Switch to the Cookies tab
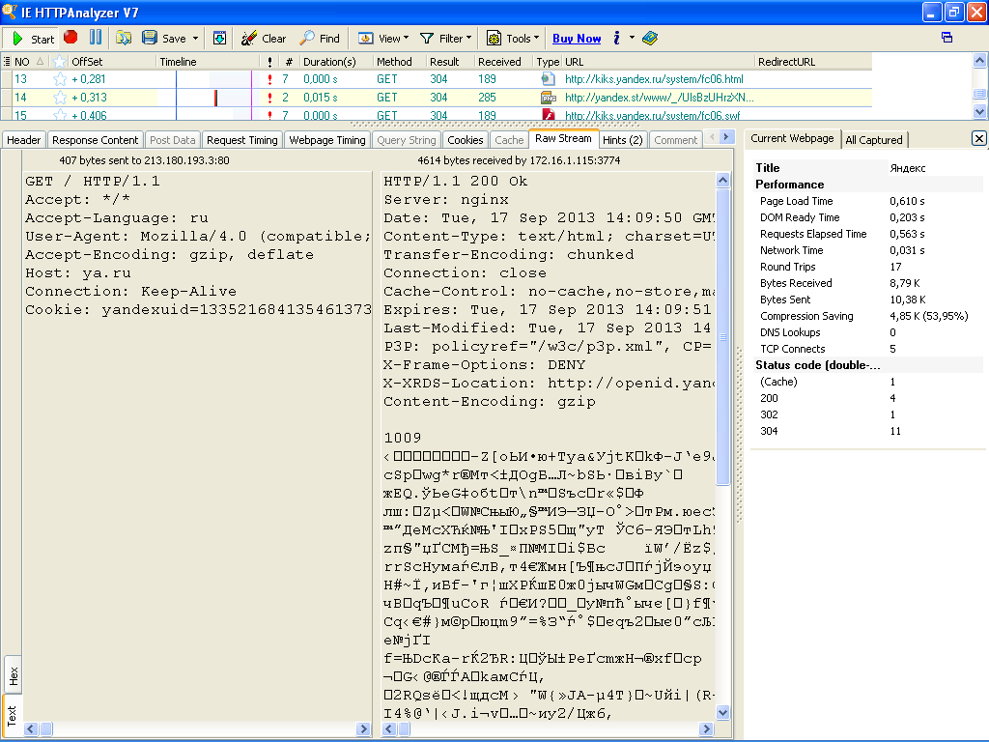 466,140
